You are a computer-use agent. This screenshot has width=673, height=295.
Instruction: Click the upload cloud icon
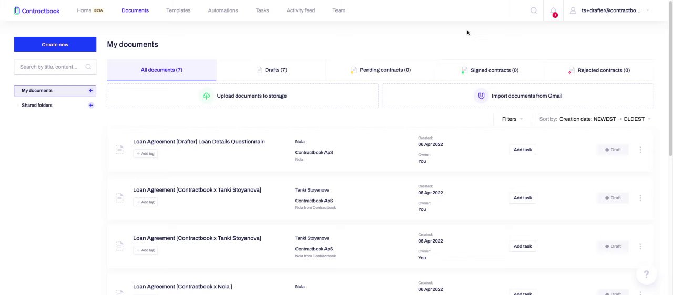pyautogui.click(x=206, y=96)
